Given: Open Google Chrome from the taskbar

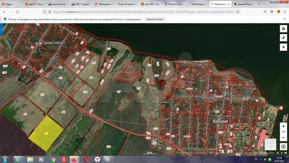Looking at the screenshot, I should [x=53, y=159].
